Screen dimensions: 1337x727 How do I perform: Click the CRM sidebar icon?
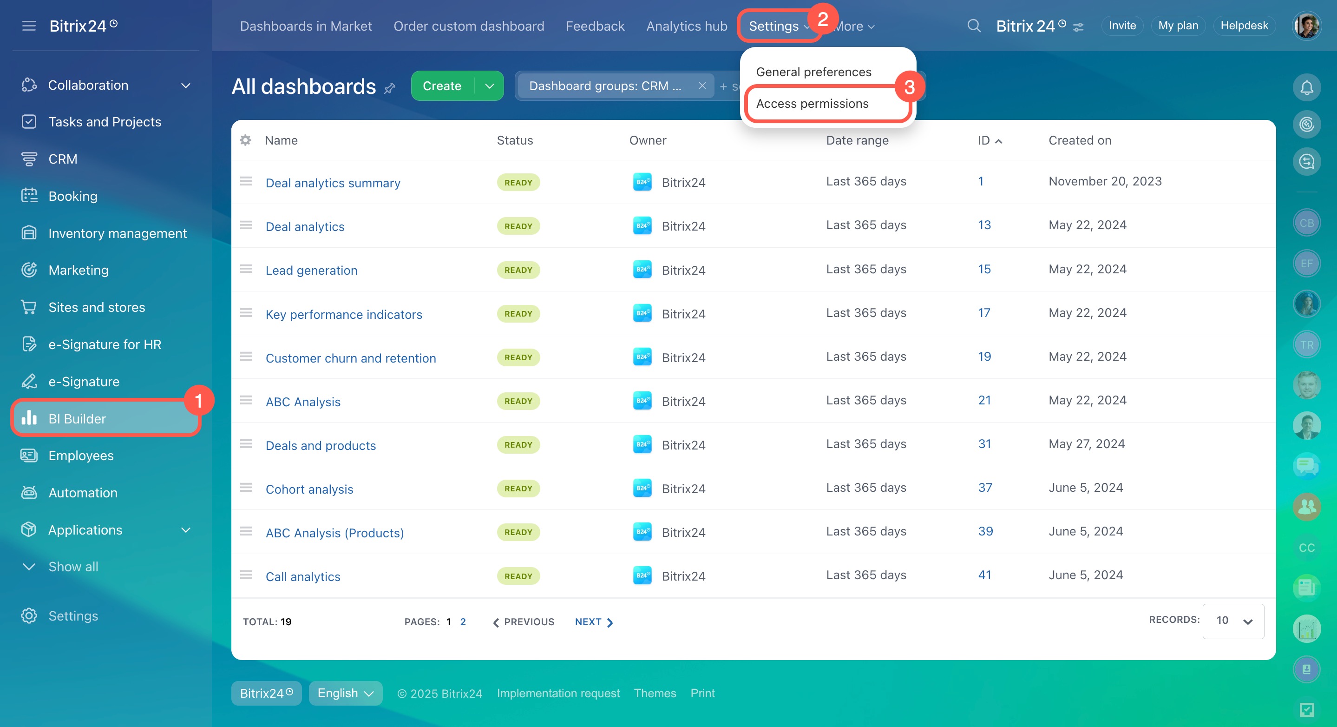(29, 159)
